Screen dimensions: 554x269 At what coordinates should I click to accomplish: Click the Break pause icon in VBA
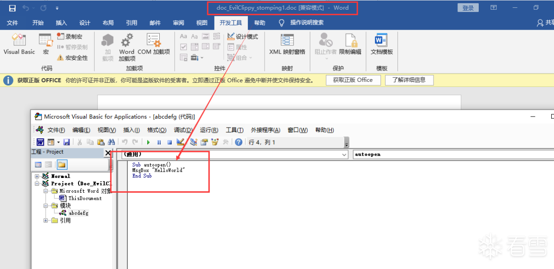[159, 142]
